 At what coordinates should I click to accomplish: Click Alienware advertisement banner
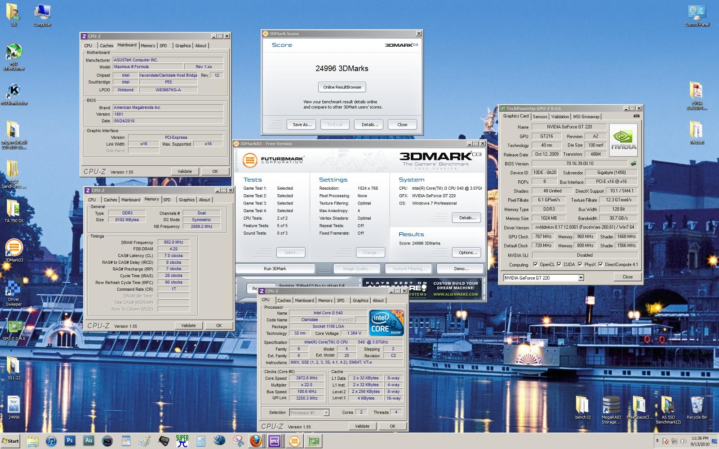[x=422, y=289]
